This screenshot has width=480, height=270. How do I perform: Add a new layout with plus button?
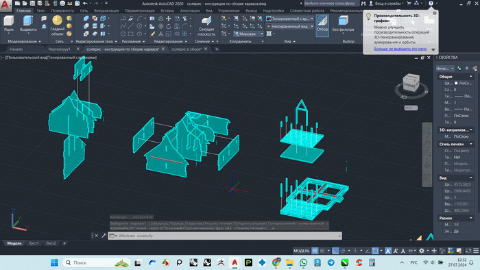tap(64, 243)
